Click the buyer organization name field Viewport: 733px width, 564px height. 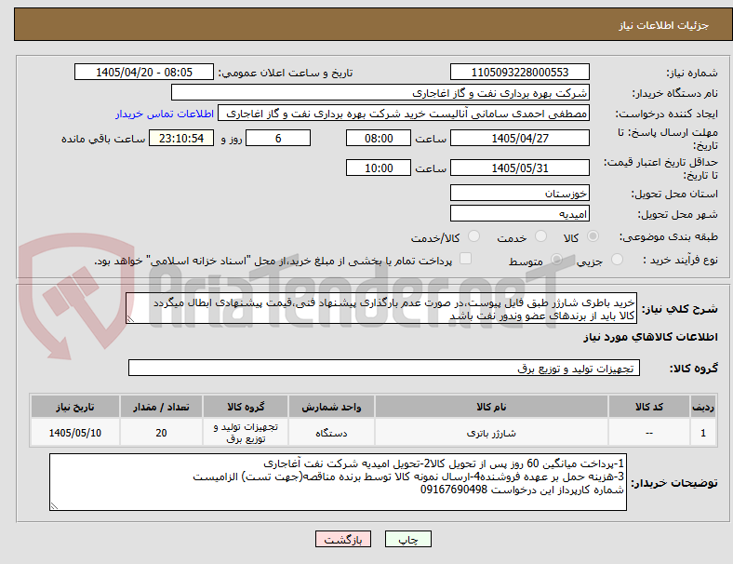point(380,92)
